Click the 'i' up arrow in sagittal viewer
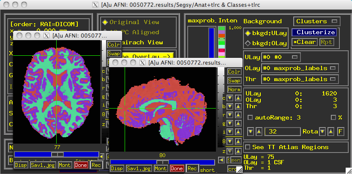Image resolution: width=352 pixels, height=174 pixels. [x=238, y=132]
